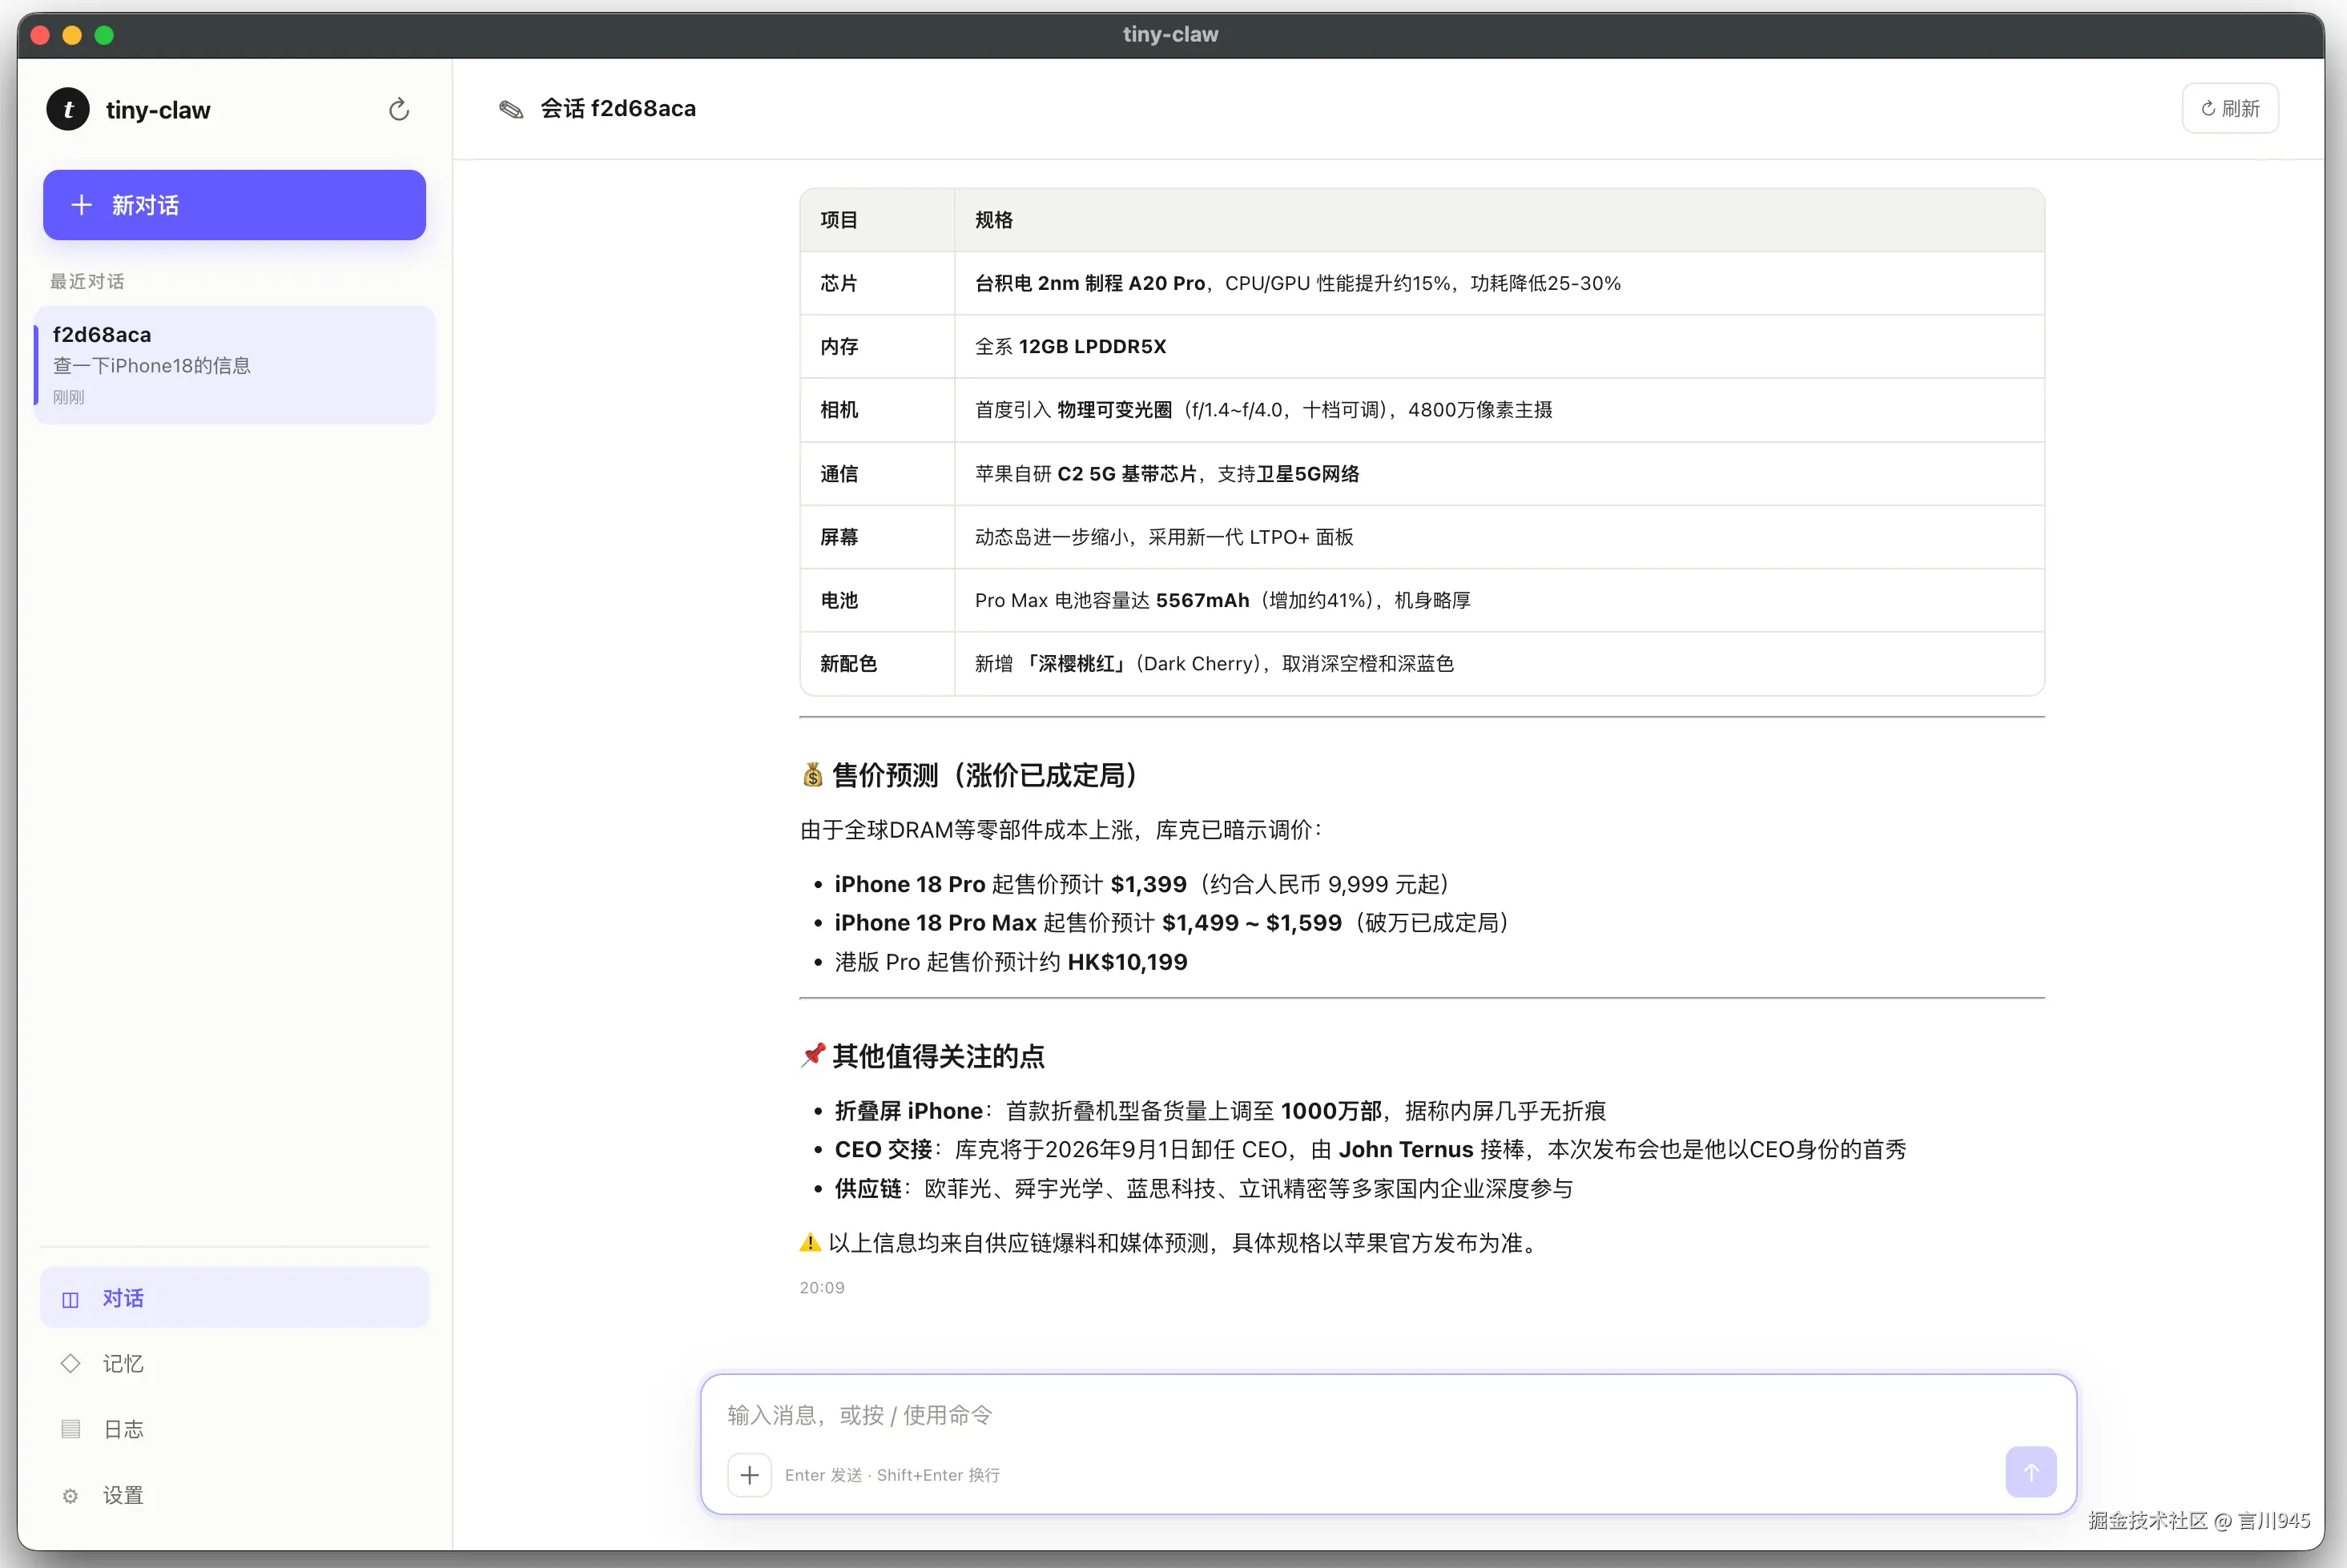Open the 设置 navigation tab
This screenshot has height=1568, width=2347.
pyautogui.click(x=234, y=1495)
